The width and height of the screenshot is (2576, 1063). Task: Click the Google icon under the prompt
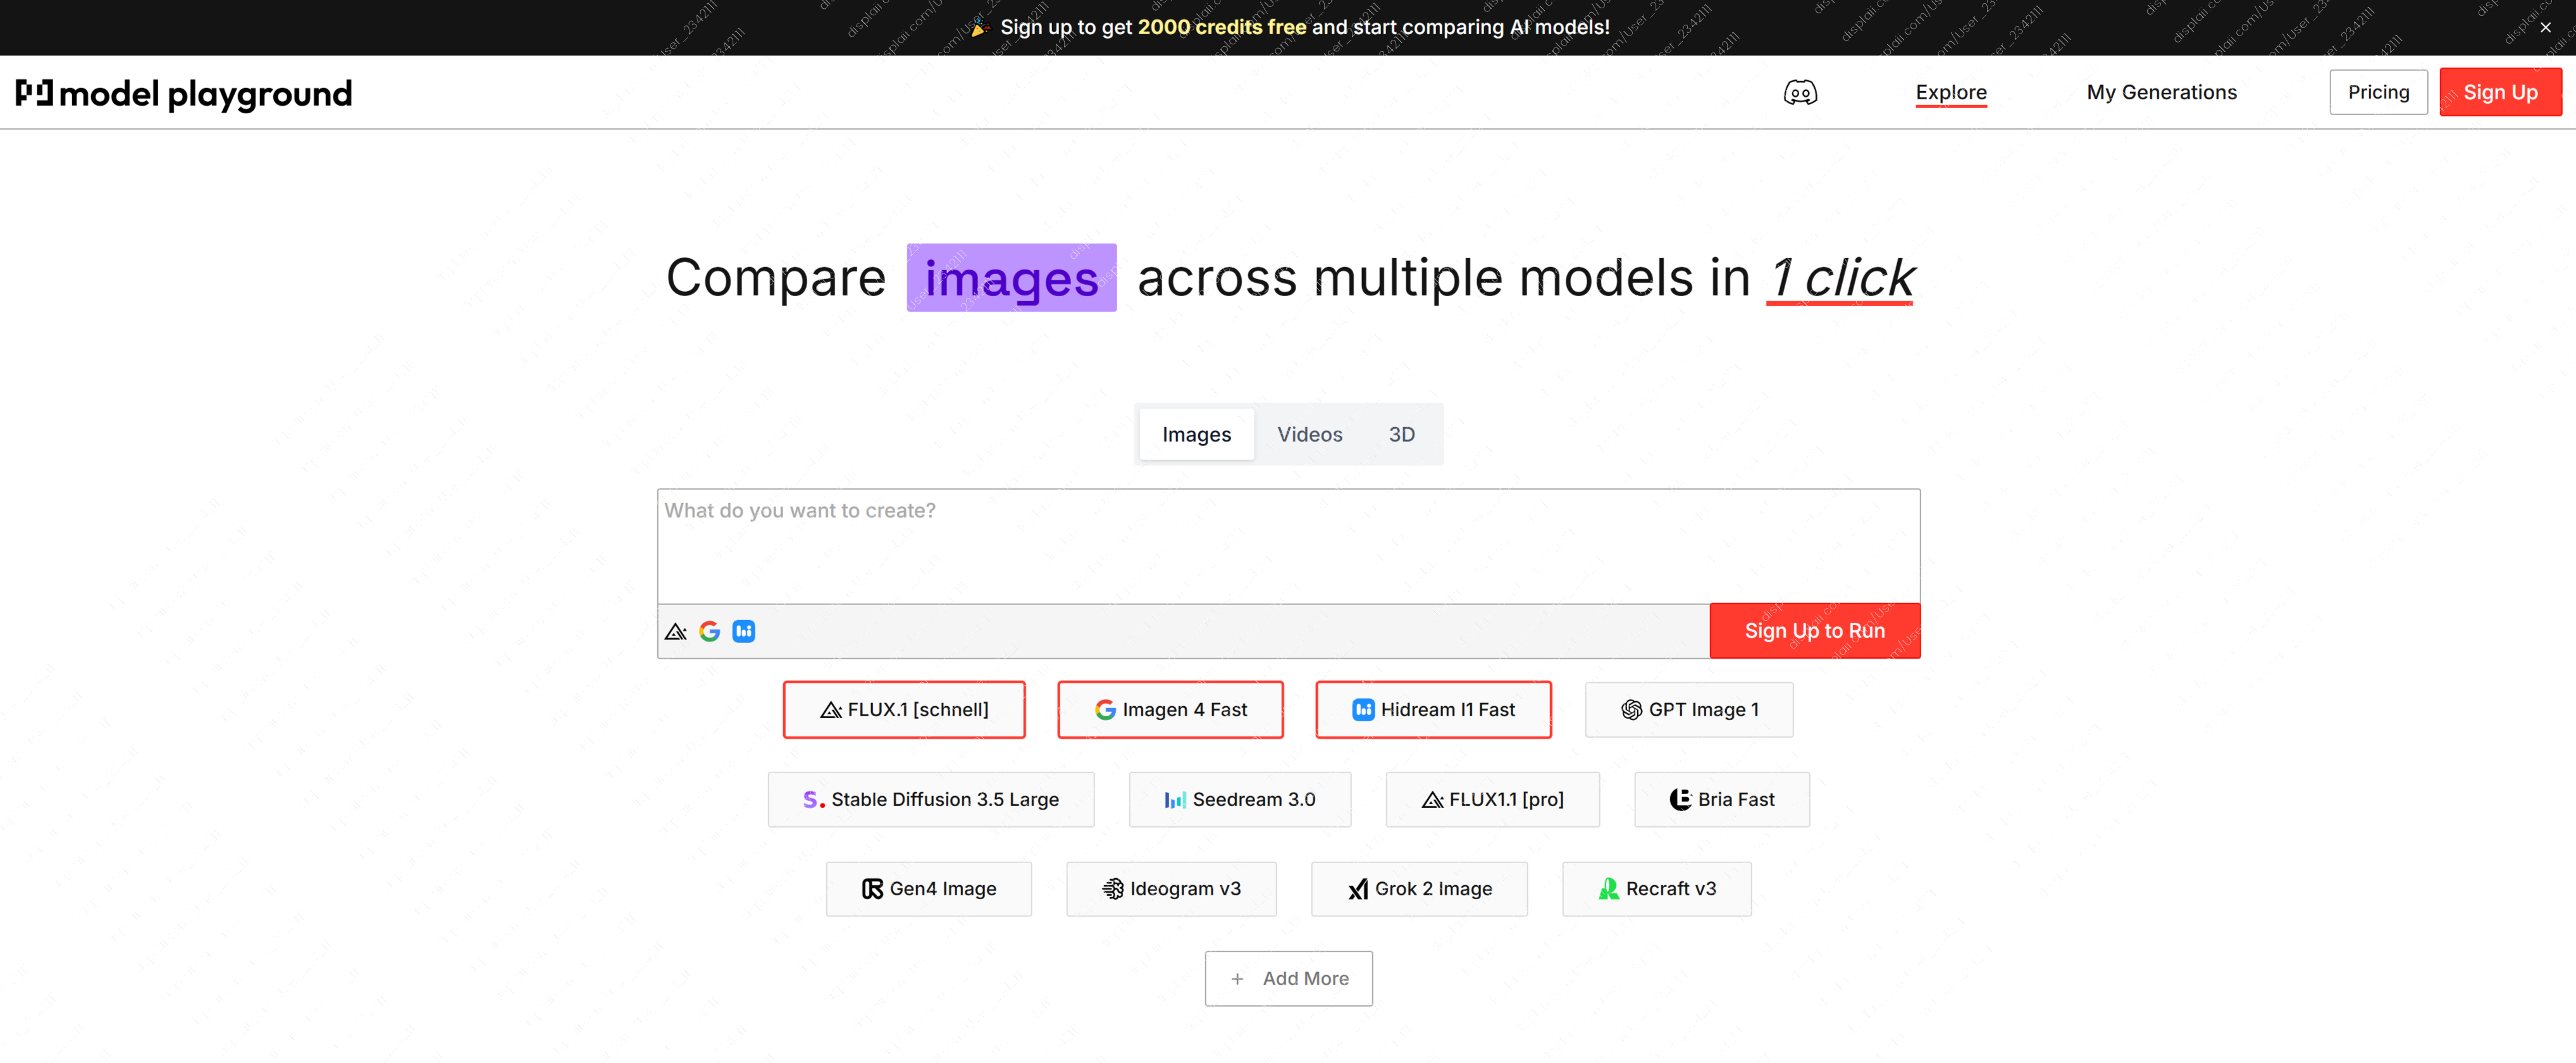710,631
